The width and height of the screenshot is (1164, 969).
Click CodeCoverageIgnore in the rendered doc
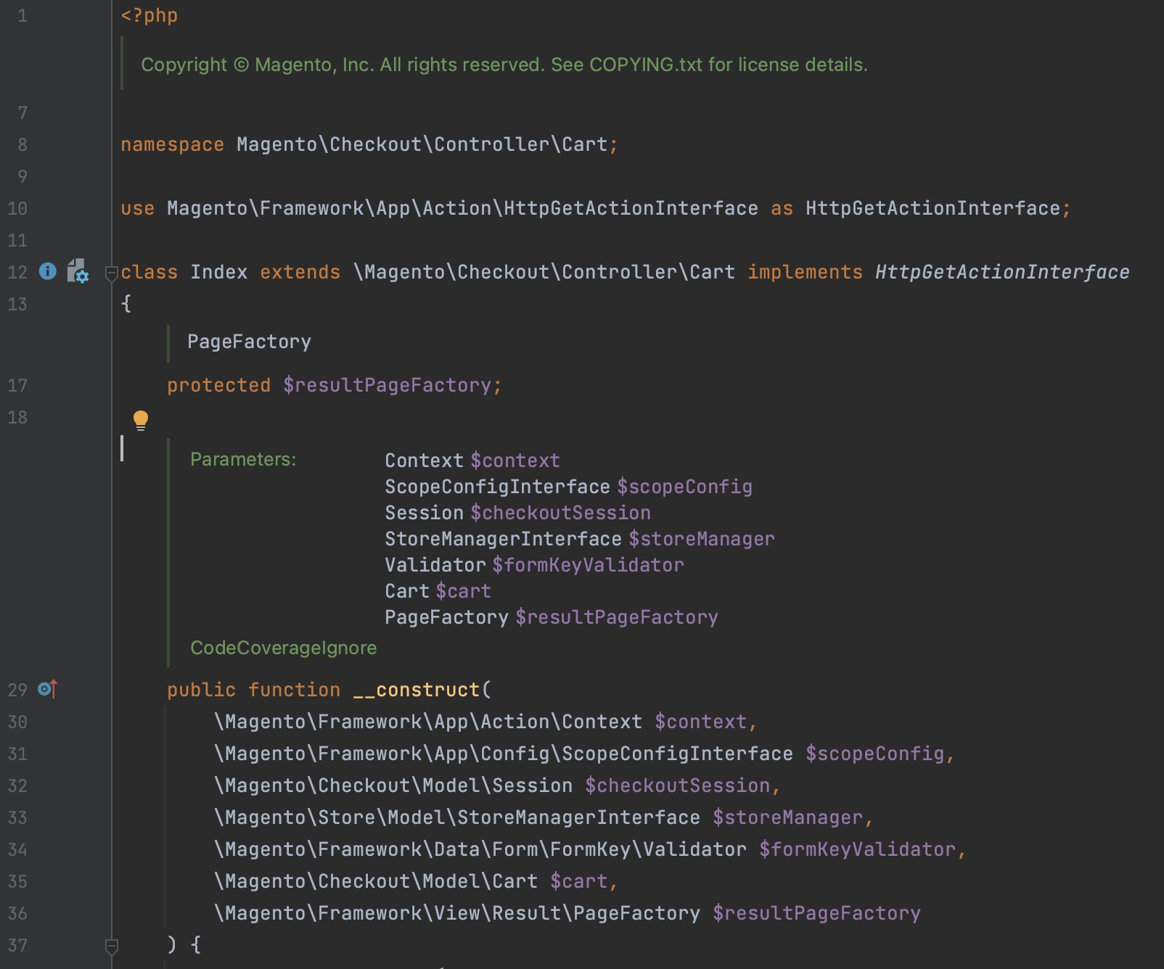(x=283, y=648)
